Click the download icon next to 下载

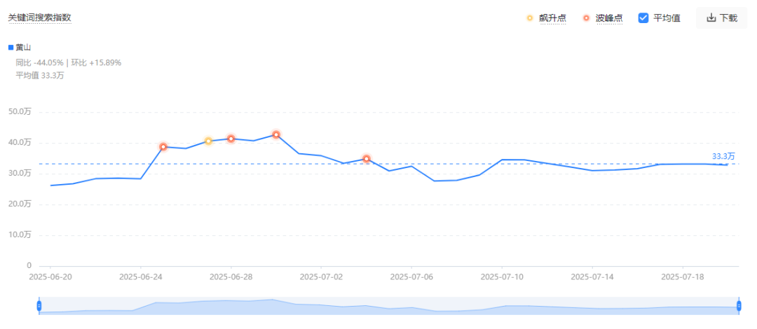tap(711, 17)
